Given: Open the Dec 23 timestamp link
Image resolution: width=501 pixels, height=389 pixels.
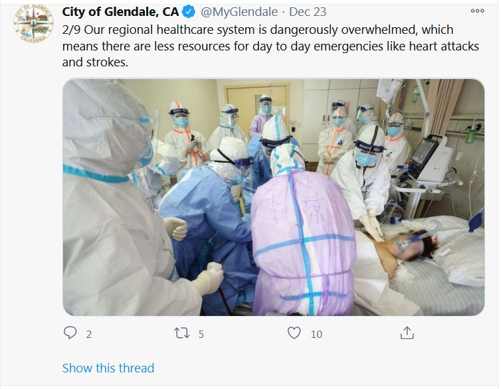Looking at the screenshot, I should pyautogui.click(x=308, y=12).
